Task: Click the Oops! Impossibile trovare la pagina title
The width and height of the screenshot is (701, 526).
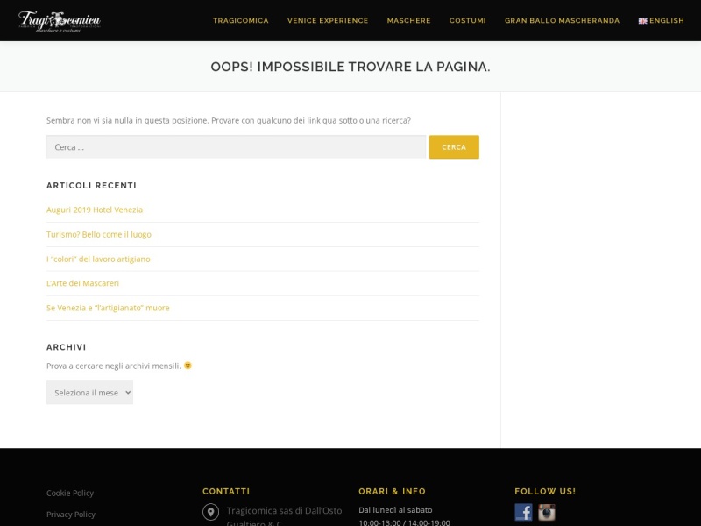Action: pyautogui.click(x=350, y=67)
